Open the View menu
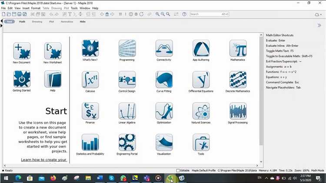This screenshot has height=183, width=326. [x=17, y=8]
